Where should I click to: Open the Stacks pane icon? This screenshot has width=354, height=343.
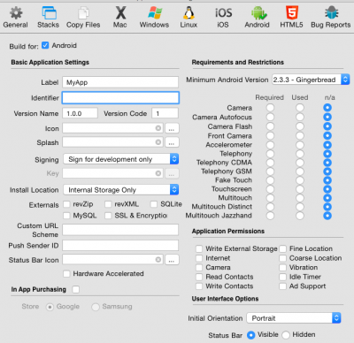pyautogui.click(x=49, y=17)
